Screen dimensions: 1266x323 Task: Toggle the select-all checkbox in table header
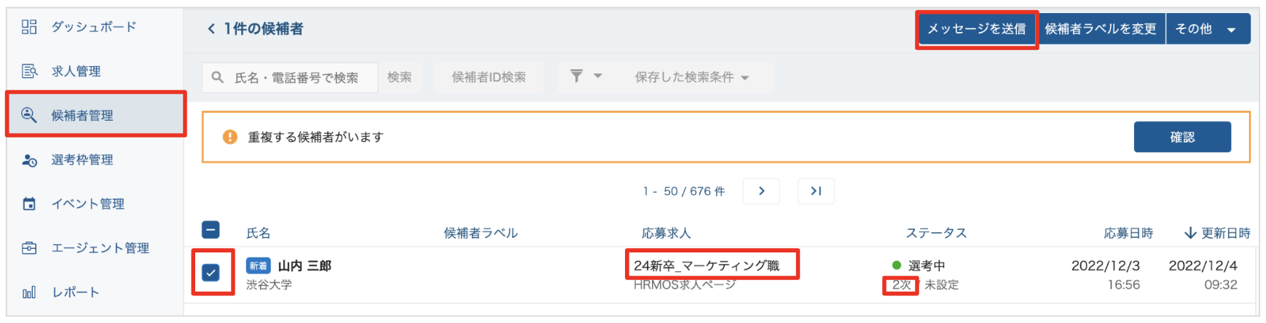[x=211, y=231]
